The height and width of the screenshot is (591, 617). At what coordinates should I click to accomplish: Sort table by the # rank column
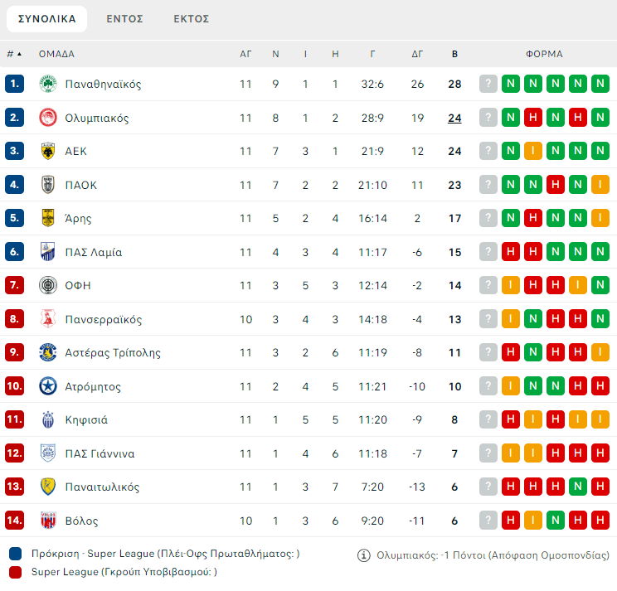(x=14, y=54)
